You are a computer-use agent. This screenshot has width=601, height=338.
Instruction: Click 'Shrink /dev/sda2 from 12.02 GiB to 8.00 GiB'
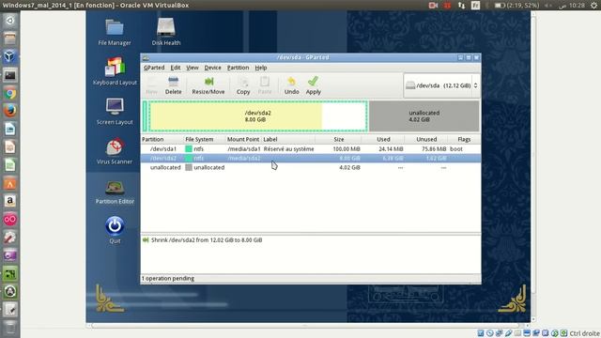207,240
